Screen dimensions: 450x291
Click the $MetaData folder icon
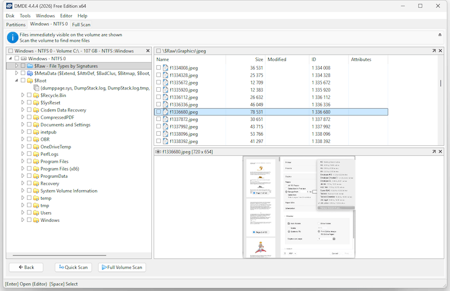30,73
